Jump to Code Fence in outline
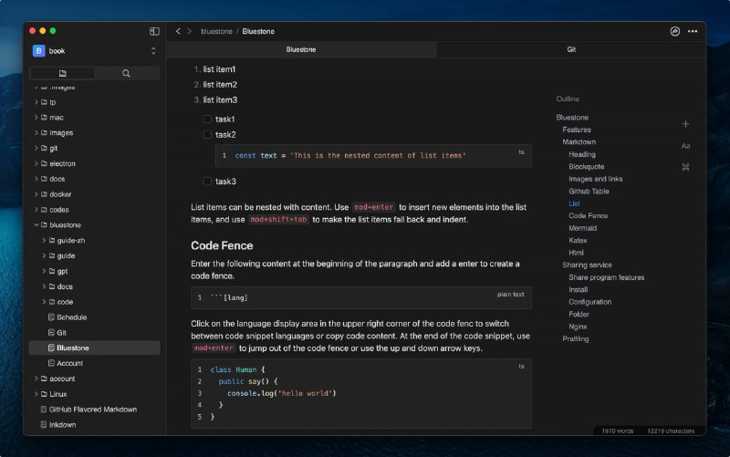 pos(588,215)
